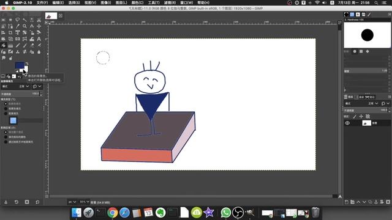
Task: Select the Ellipse Select tool
Action: (10, 20)
